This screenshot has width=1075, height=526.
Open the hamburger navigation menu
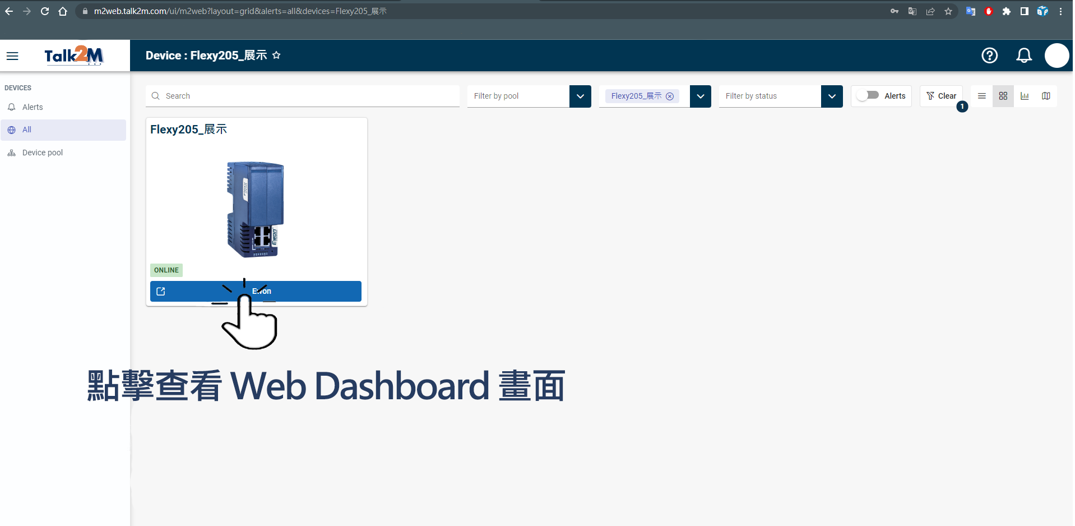tap(12, 56)
